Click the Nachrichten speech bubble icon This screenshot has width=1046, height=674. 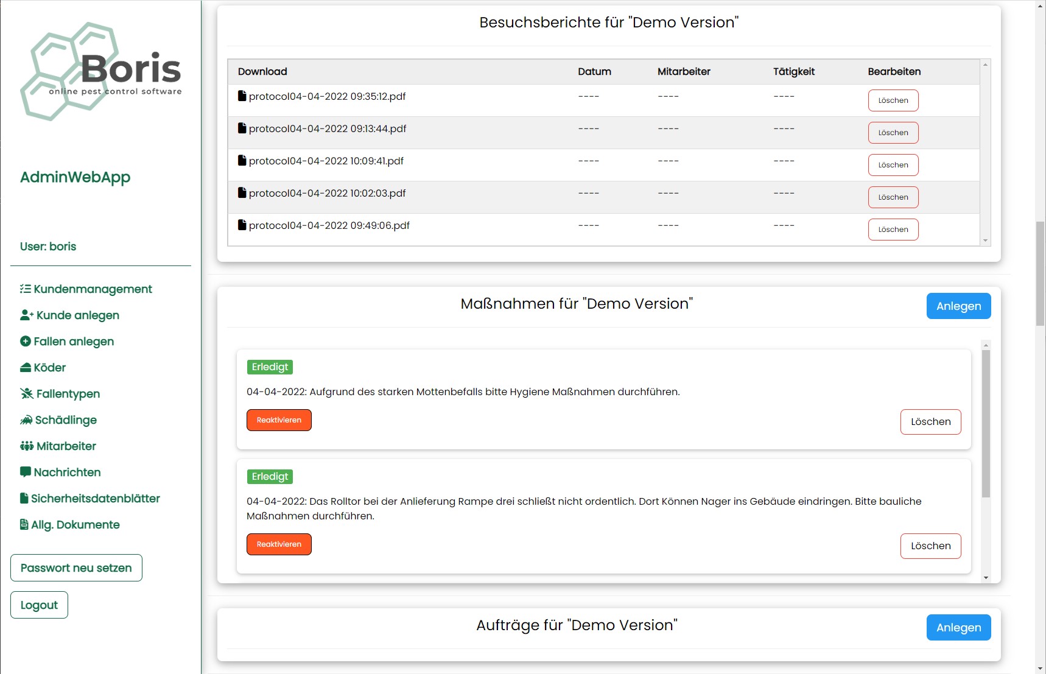pos(26,472)
